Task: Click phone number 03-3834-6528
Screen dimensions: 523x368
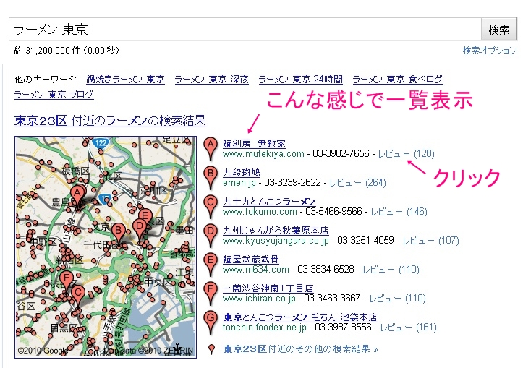Action: coord(326,270)
